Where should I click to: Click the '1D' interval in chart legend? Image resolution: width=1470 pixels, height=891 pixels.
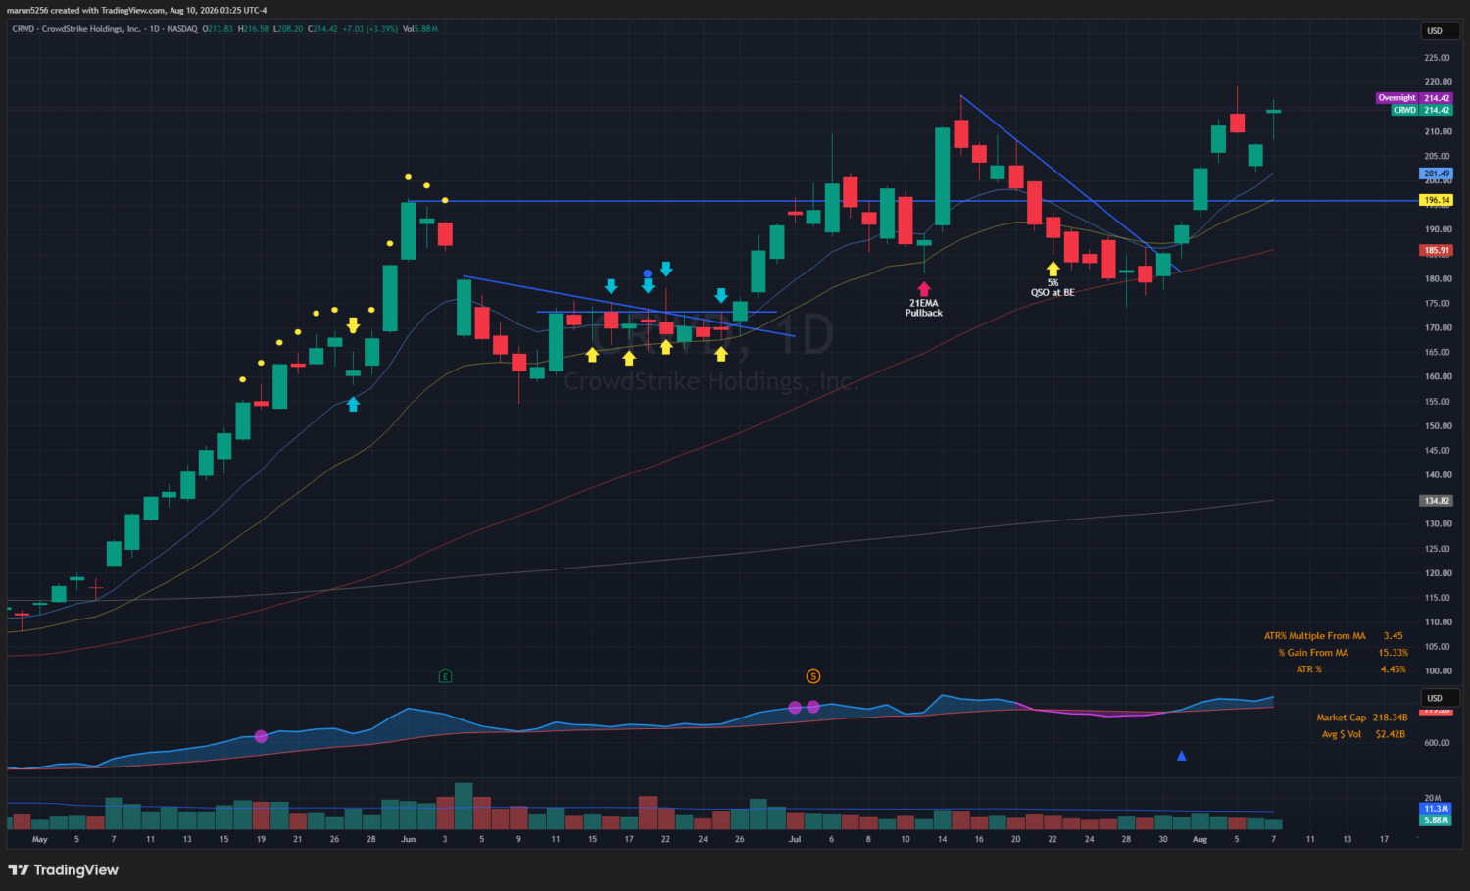155,29
